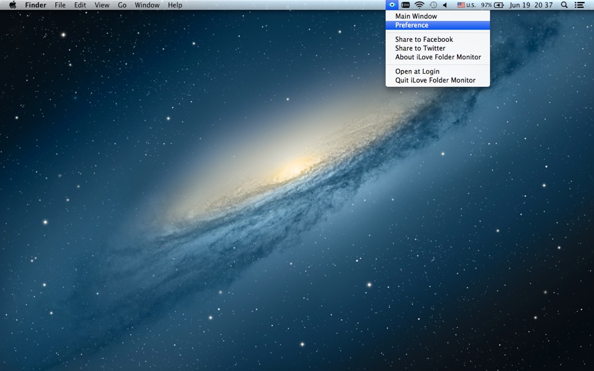
Task: Quit iLove Folder Monitor
Action: click(435, 80)
